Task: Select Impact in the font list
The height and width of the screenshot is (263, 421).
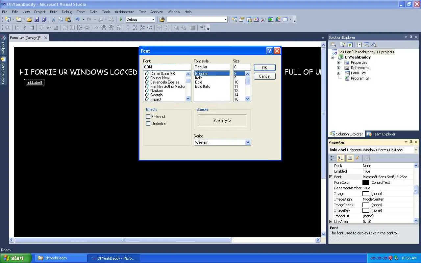Action: click(x=156, y=99)
